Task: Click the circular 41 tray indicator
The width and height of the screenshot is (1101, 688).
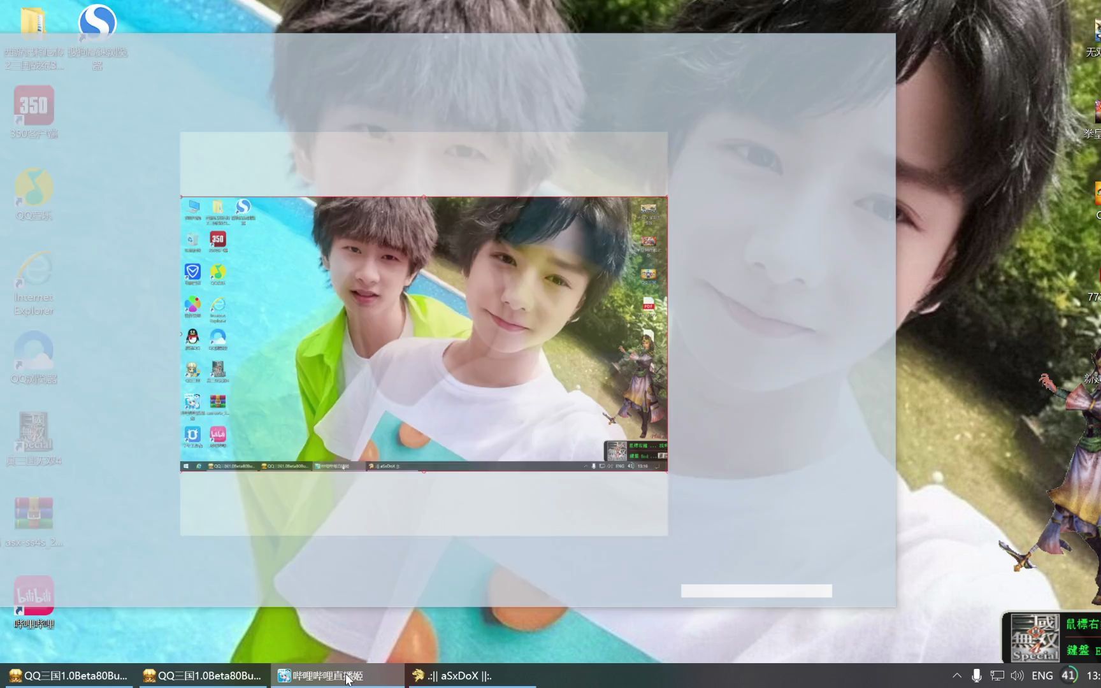Action: pyautogui.click(x=1069, y=675)
